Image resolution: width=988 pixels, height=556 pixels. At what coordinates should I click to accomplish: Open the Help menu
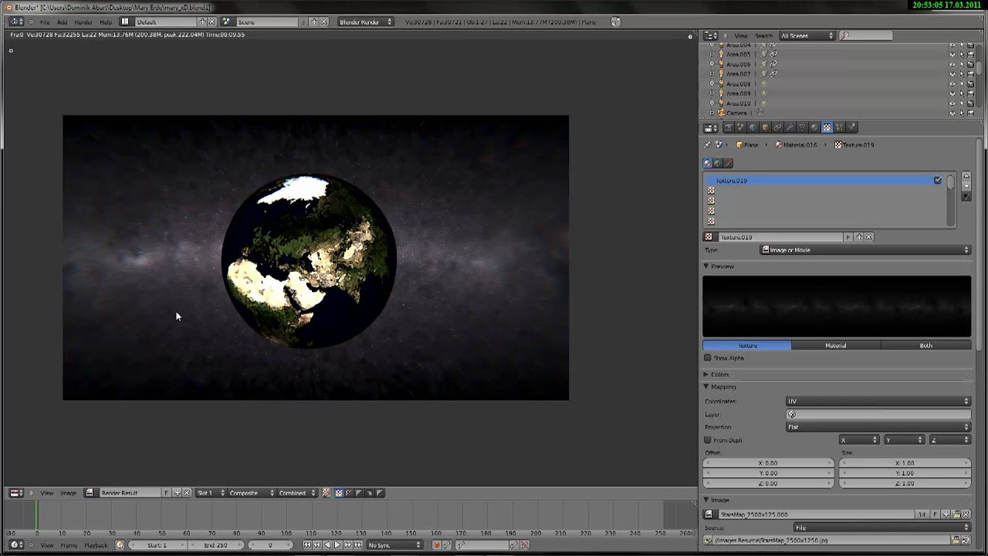(106, 22)
